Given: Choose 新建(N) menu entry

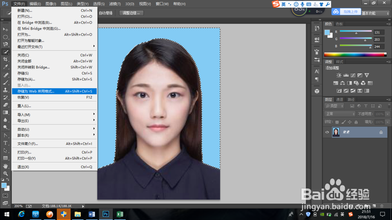Looking at the screenshot, I should [54, 11].
